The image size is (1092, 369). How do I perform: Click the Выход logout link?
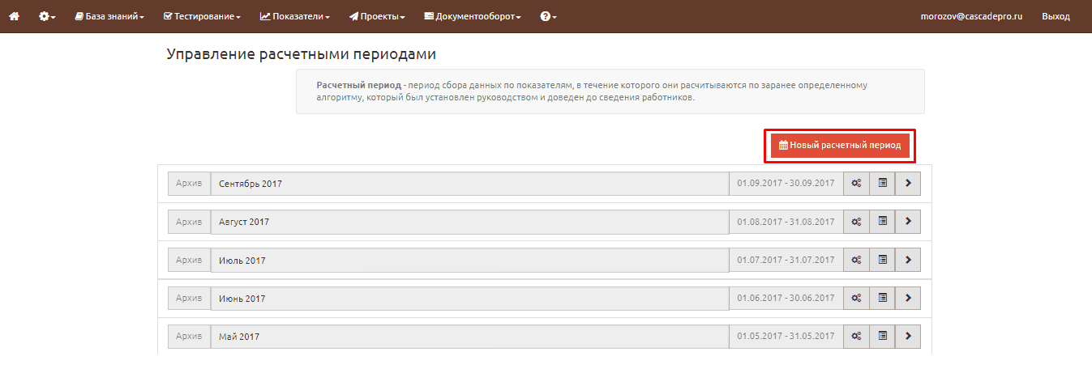(1056, 16)
